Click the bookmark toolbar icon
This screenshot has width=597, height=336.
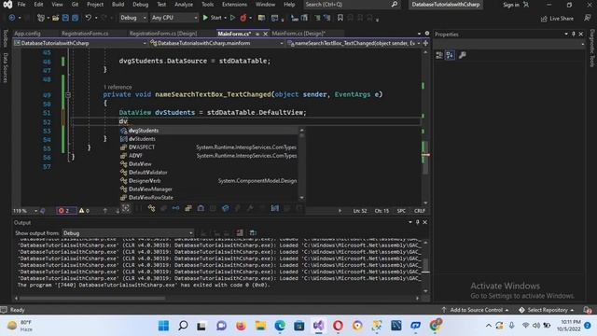coord(340,18)
